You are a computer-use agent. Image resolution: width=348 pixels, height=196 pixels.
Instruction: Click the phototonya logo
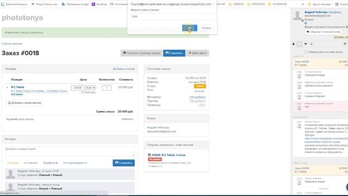(x=22, y=18)
